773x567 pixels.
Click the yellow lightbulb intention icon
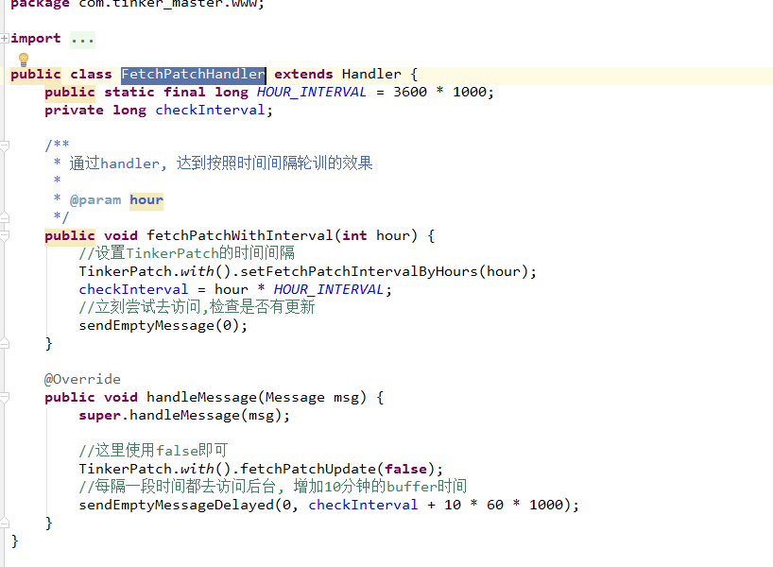point(24,60)
